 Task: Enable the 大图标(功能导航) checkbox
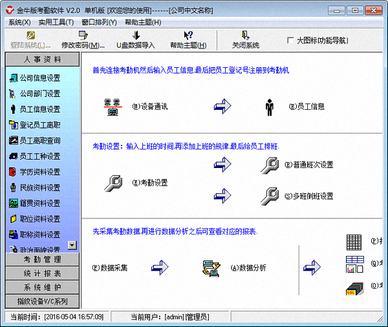point(290,40)
